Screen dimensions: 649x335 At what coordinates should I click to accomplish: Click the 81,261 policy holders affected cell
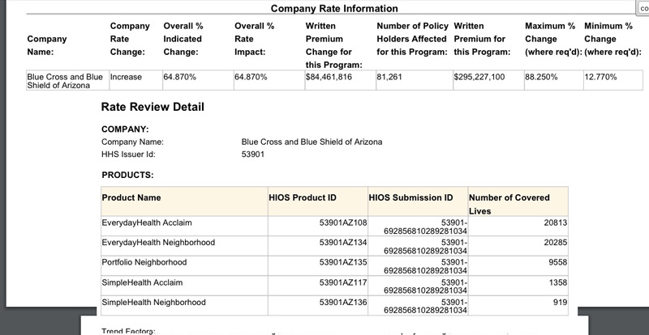click(x=389, y=78)
